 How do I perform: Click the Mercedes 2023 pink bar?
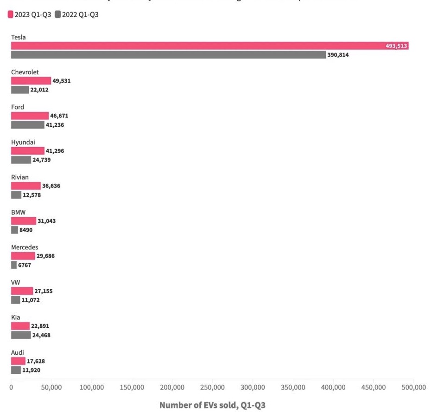point(23,256)
